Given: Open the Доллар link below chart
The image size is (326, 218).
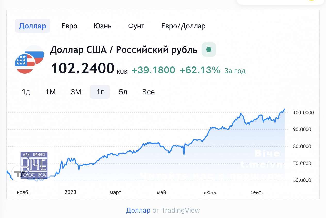Looking at the screenshot, I should pos(138,211).
